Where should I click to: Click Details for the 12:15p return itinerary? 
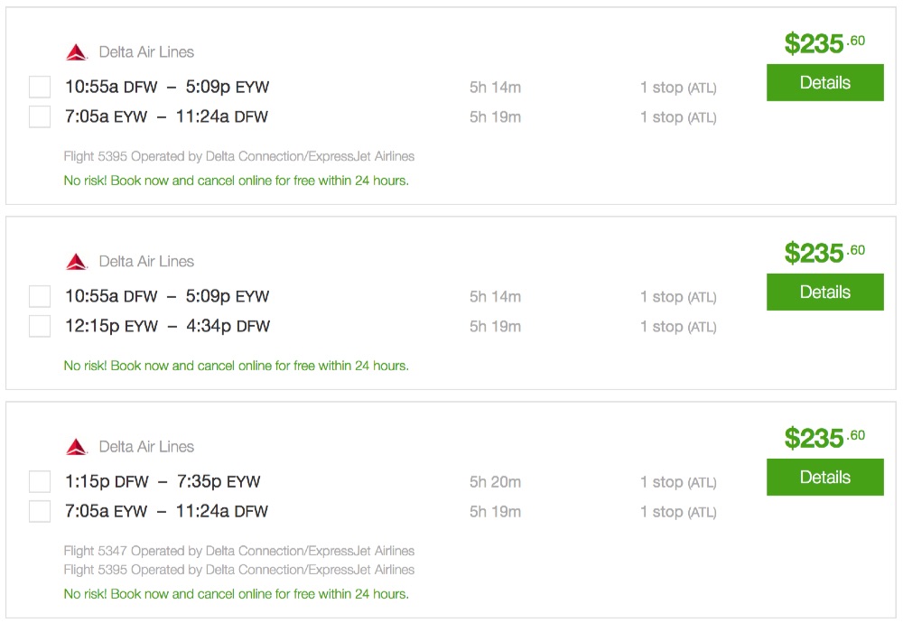(x=824, y=293)
